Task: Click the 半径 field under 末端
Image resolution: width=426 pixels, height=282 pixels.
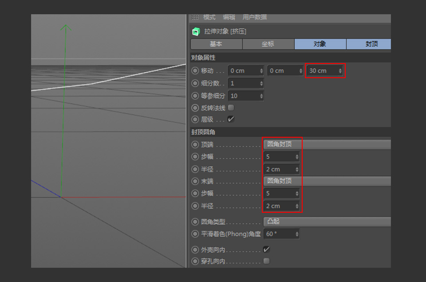Action: click(281, 206)
